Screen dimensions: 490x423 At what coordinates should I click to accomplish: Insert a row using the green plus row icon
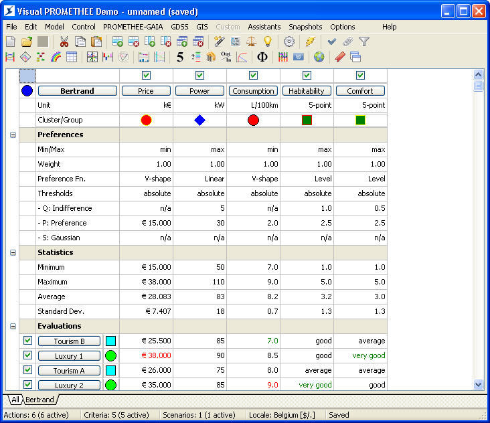pyautogui.click(x=118, y=41)
